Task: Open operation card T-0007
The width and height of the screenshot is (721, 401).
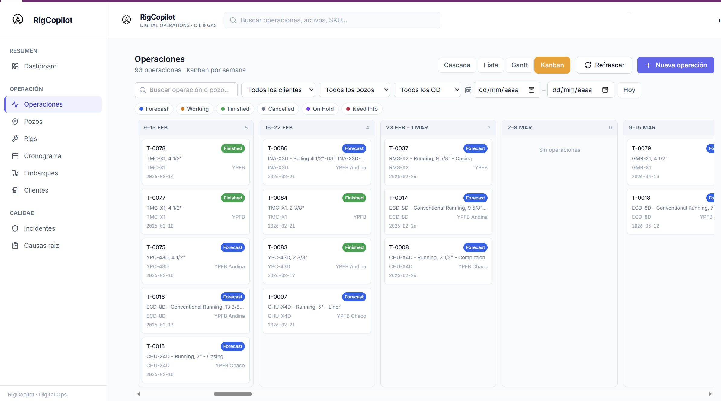Action: (x=317, y=310)
